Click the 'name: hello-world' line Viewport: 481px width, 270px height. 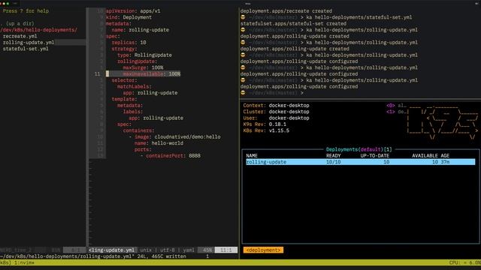pos(159,143)
